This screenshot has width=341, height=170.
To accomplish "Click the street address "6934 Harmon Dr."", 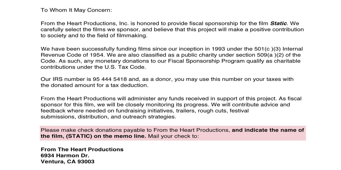I will coord(65,155).
